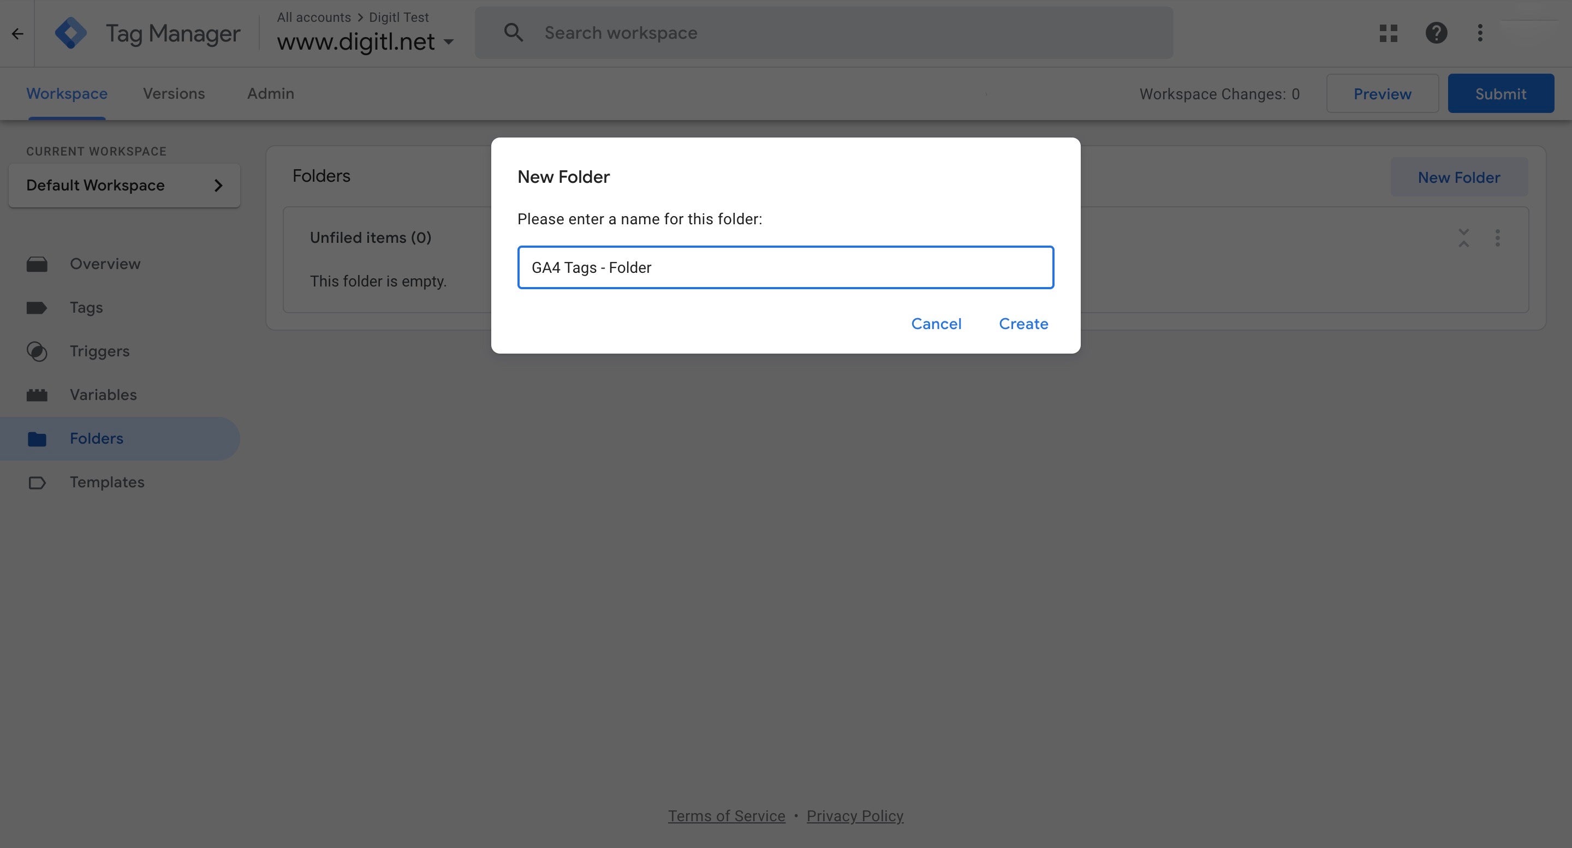Image resolution: width=1572 pixels, height=848 pixels.
Task: Click the Folders sidebar folder icon
Action: [37, 439]
